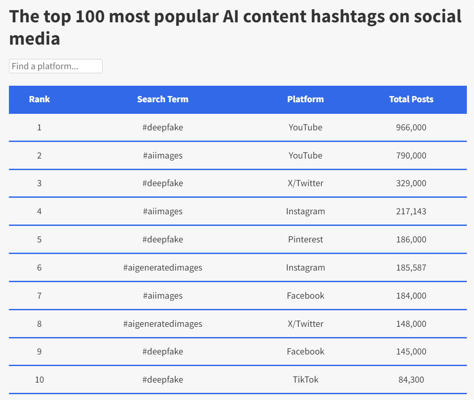Click #aiimages in the Instagram row
This screenshot has width=474, height=400.
[x=162, y=211]
